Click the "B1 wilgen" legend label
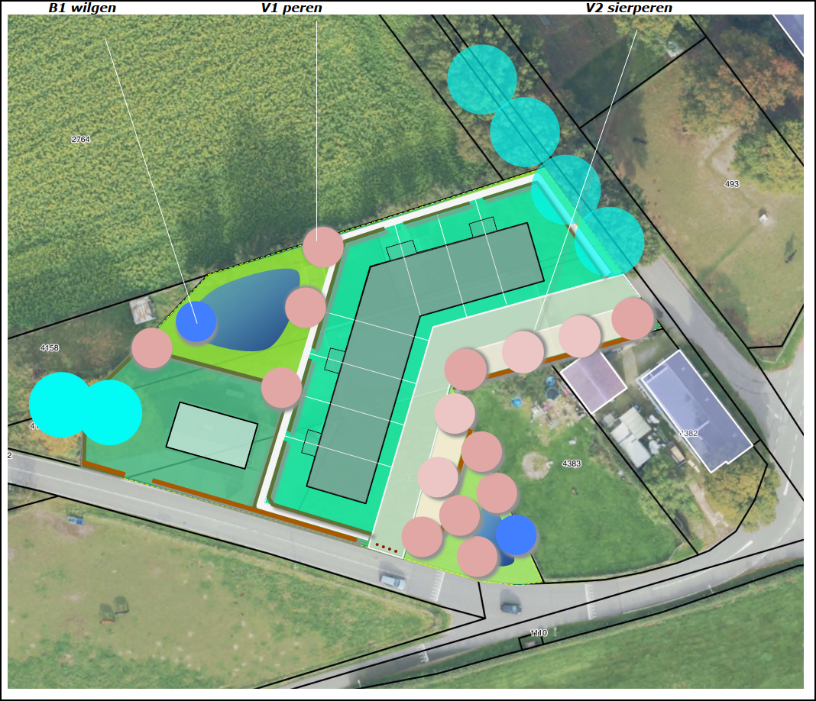 click(x=83, y=8)
